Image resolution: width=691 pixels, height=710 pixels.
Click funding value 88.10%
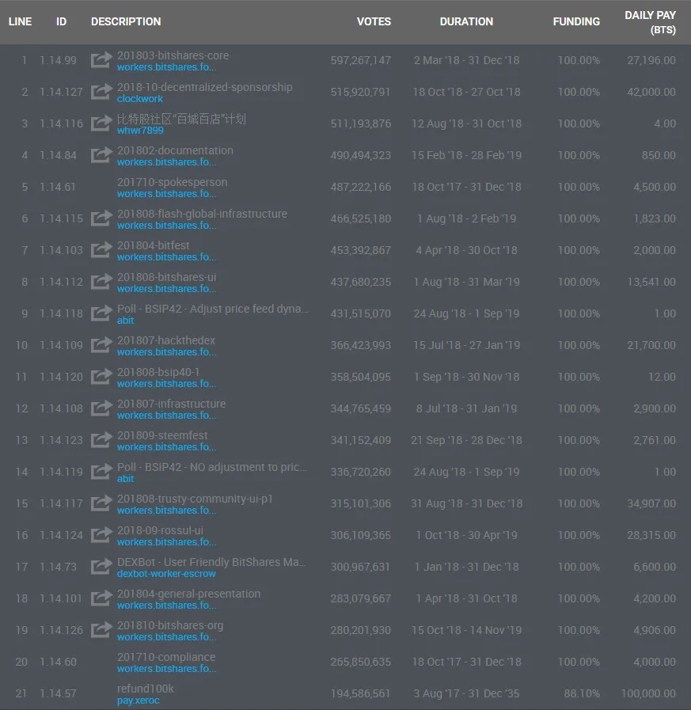click(x=582, y=693)
